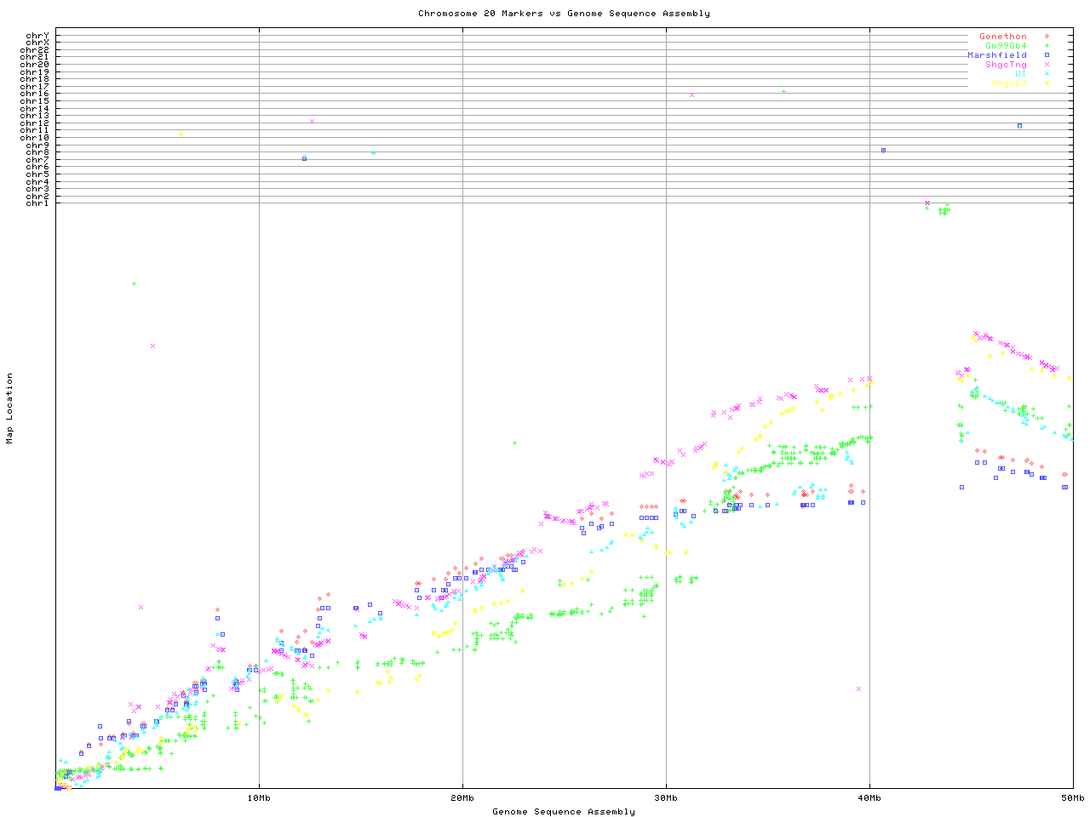Image resolution: width=1090 pixels, height=817 pixels.
Task: Click the yellow ShgcG3 star legend marker
Action: [x=1047, y=83]
